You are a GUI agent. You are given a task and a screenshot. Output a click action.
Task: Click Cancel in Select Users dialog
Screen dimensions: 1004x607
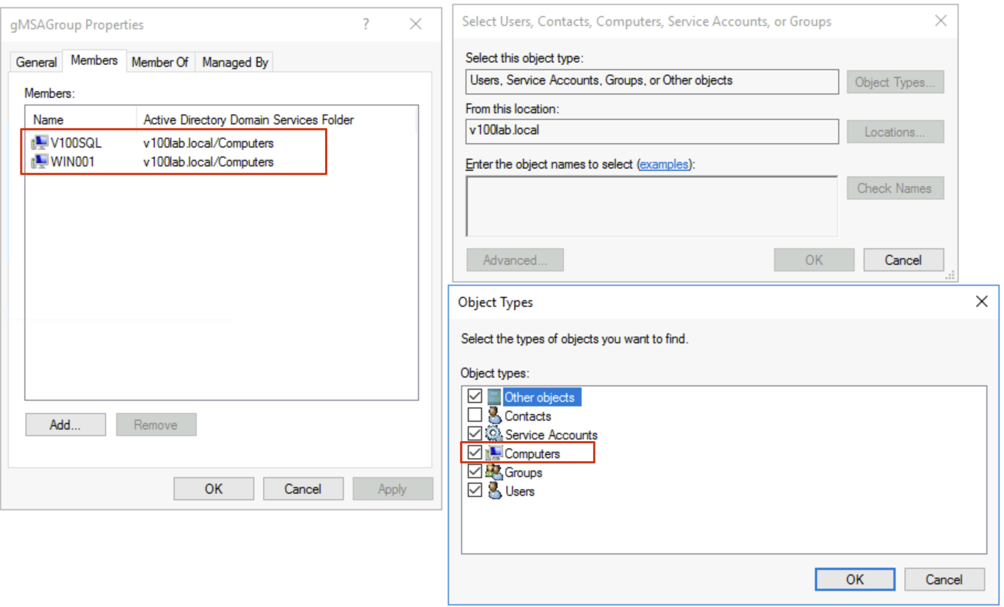coord(903,260)
